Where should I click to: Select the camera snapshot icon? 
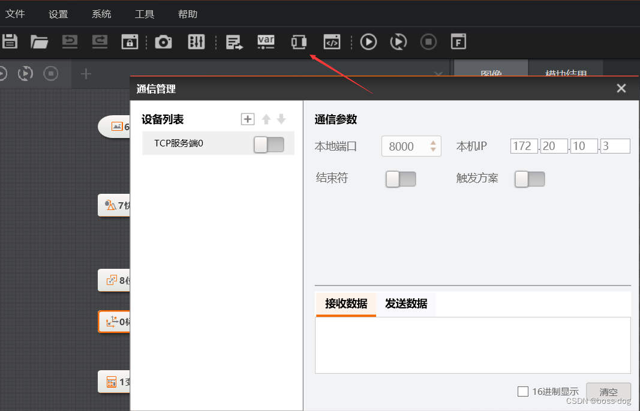coord(163,41)
